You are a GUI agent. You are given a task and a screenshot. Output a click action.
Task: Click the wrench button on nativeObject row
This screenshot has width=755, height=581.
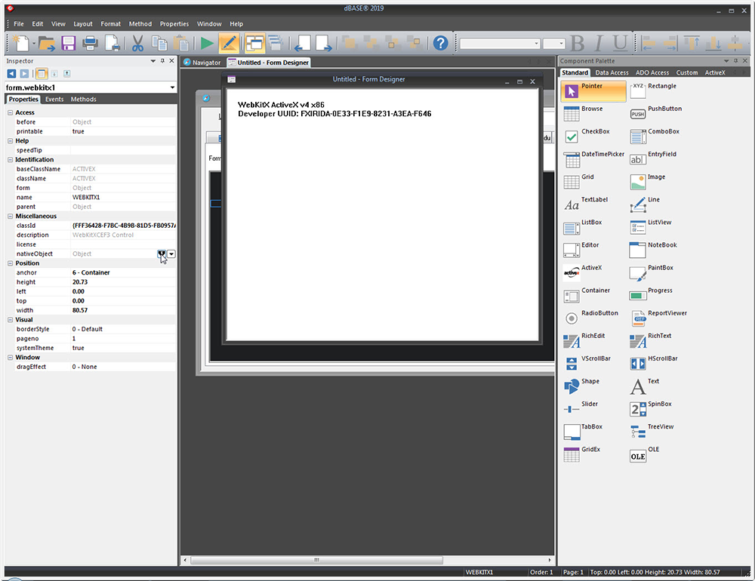pos(162,254)
